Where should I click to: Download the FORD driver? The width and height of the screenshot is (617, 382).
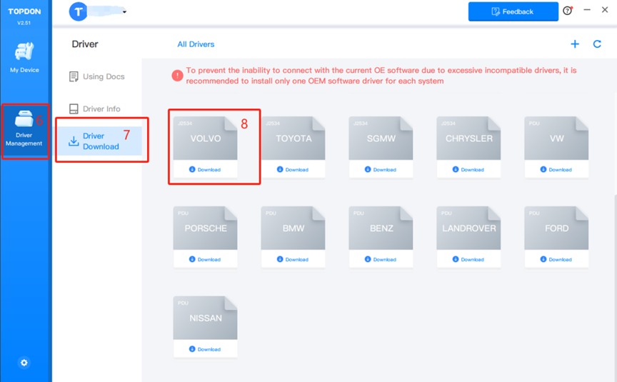point(556,259)
